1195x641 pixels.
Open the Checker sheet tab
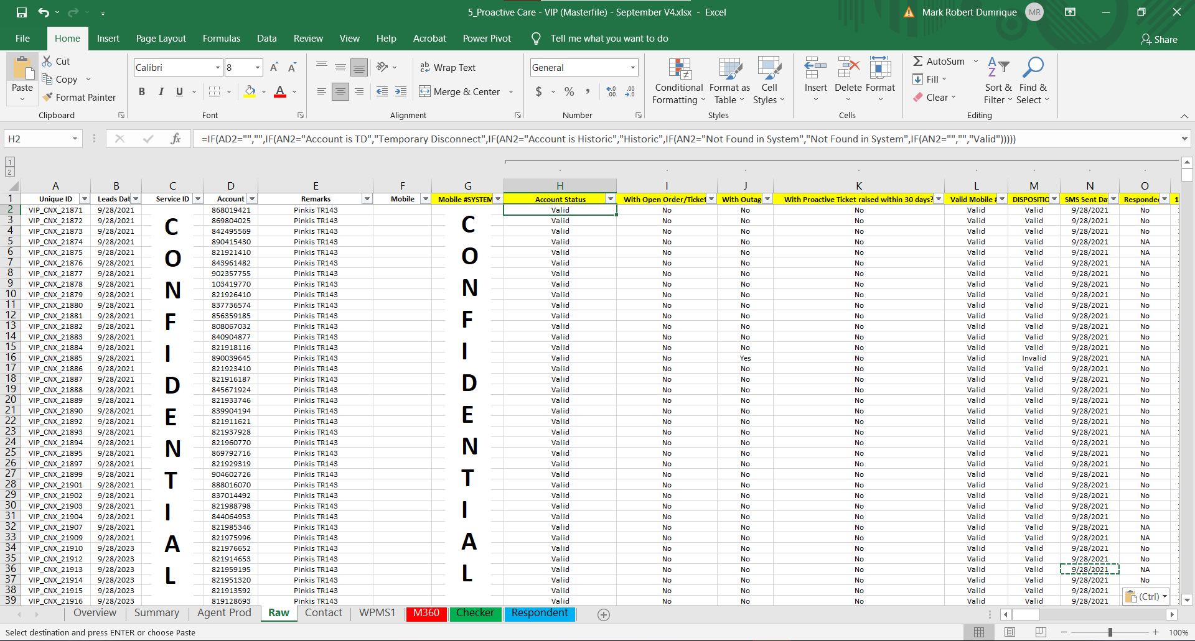pyautogui.click(x=476, y=613)
